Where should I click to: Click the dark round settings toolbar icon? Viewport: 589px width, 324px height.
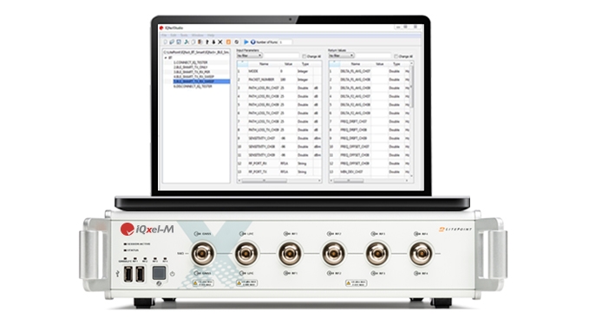[237, 42]
